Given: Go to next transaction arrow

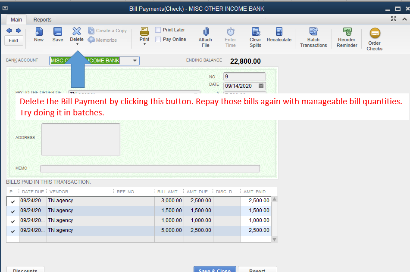Looking at the screenshot, I should point(18,31).
